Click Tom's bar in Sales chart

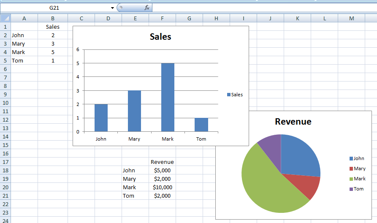coord(201,125)
